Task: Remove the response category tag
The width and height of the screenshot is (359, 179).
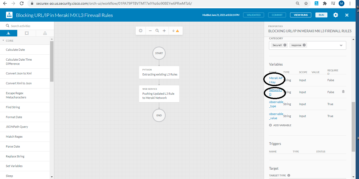Action: 304,45
